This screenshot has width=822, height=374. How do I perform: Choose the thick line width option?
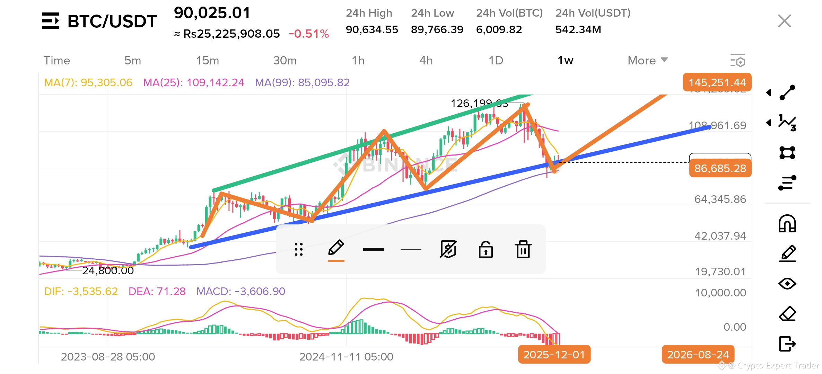tap(373, 249)
